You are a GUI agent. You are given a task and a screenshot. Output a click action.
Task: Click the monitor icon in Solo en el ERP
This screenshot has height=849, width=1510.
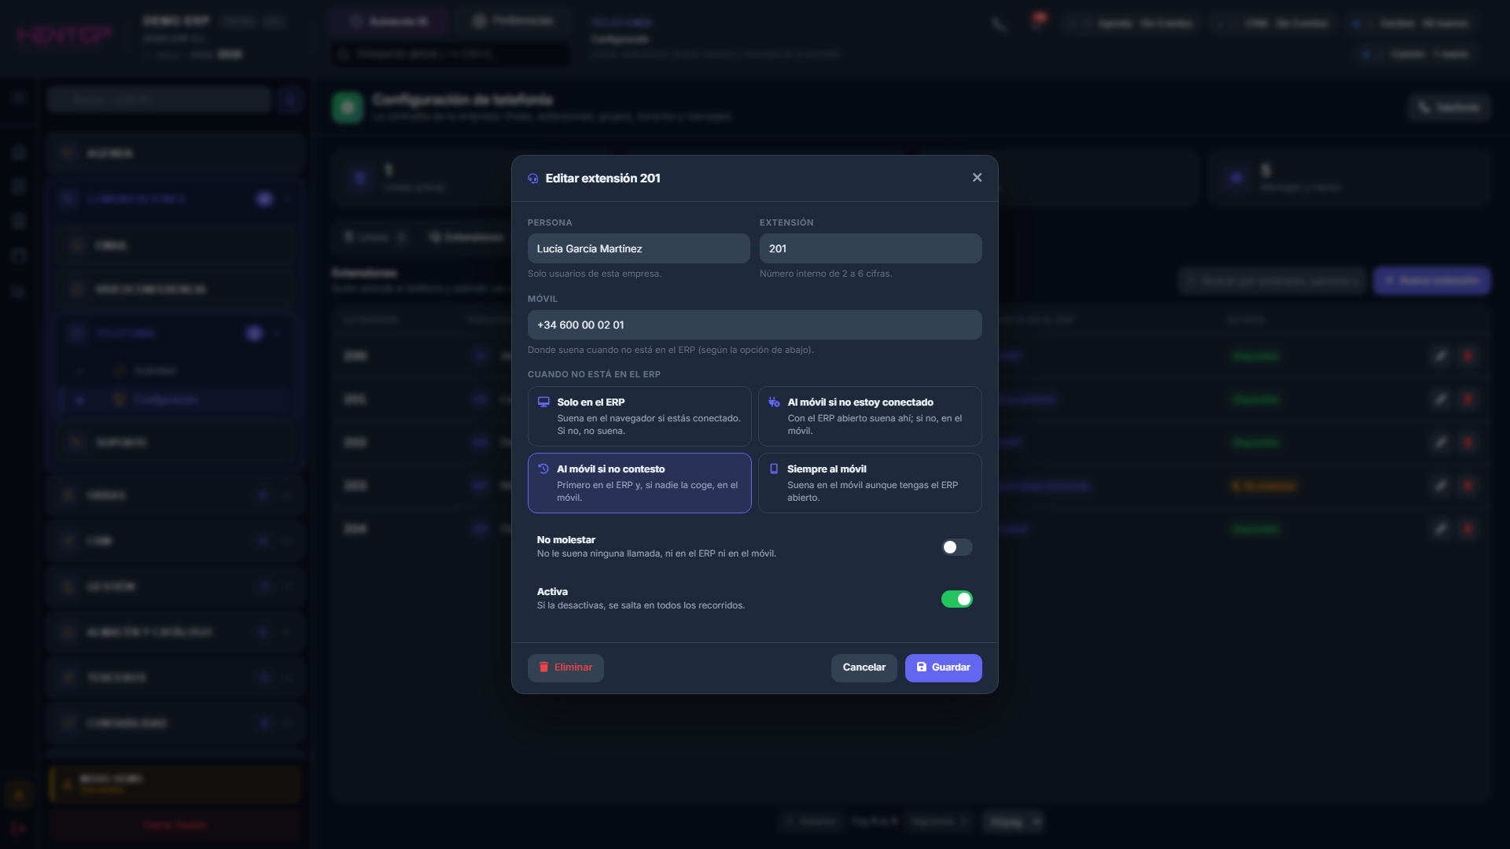click(543, 402)
